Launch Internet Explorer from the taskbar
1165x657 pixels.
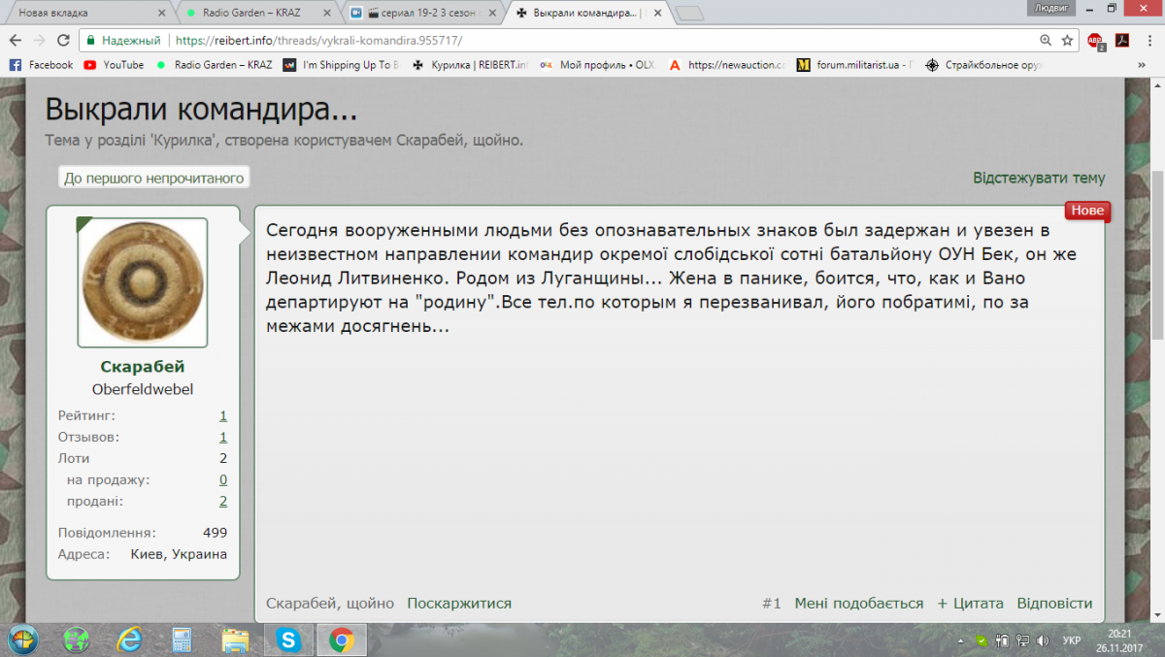(128, 640)
